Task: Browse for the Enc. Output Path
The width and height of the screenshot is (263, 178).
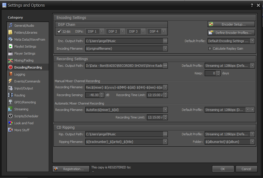Action: (165, 41)
